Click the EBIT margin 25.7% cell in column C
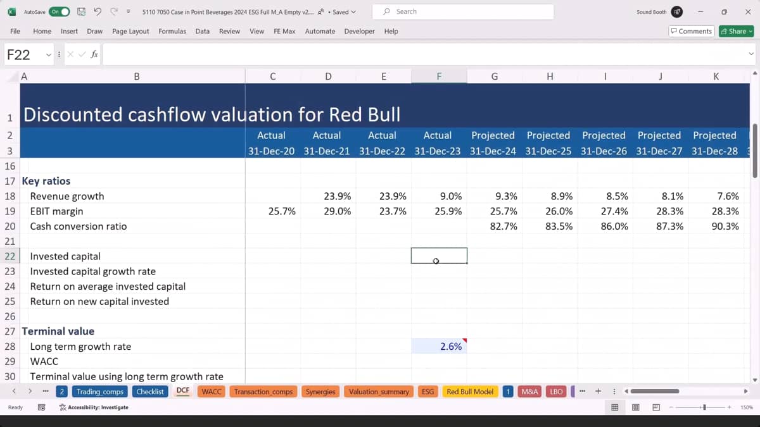The height and width of the screenshot is (427, 760). 272,211
